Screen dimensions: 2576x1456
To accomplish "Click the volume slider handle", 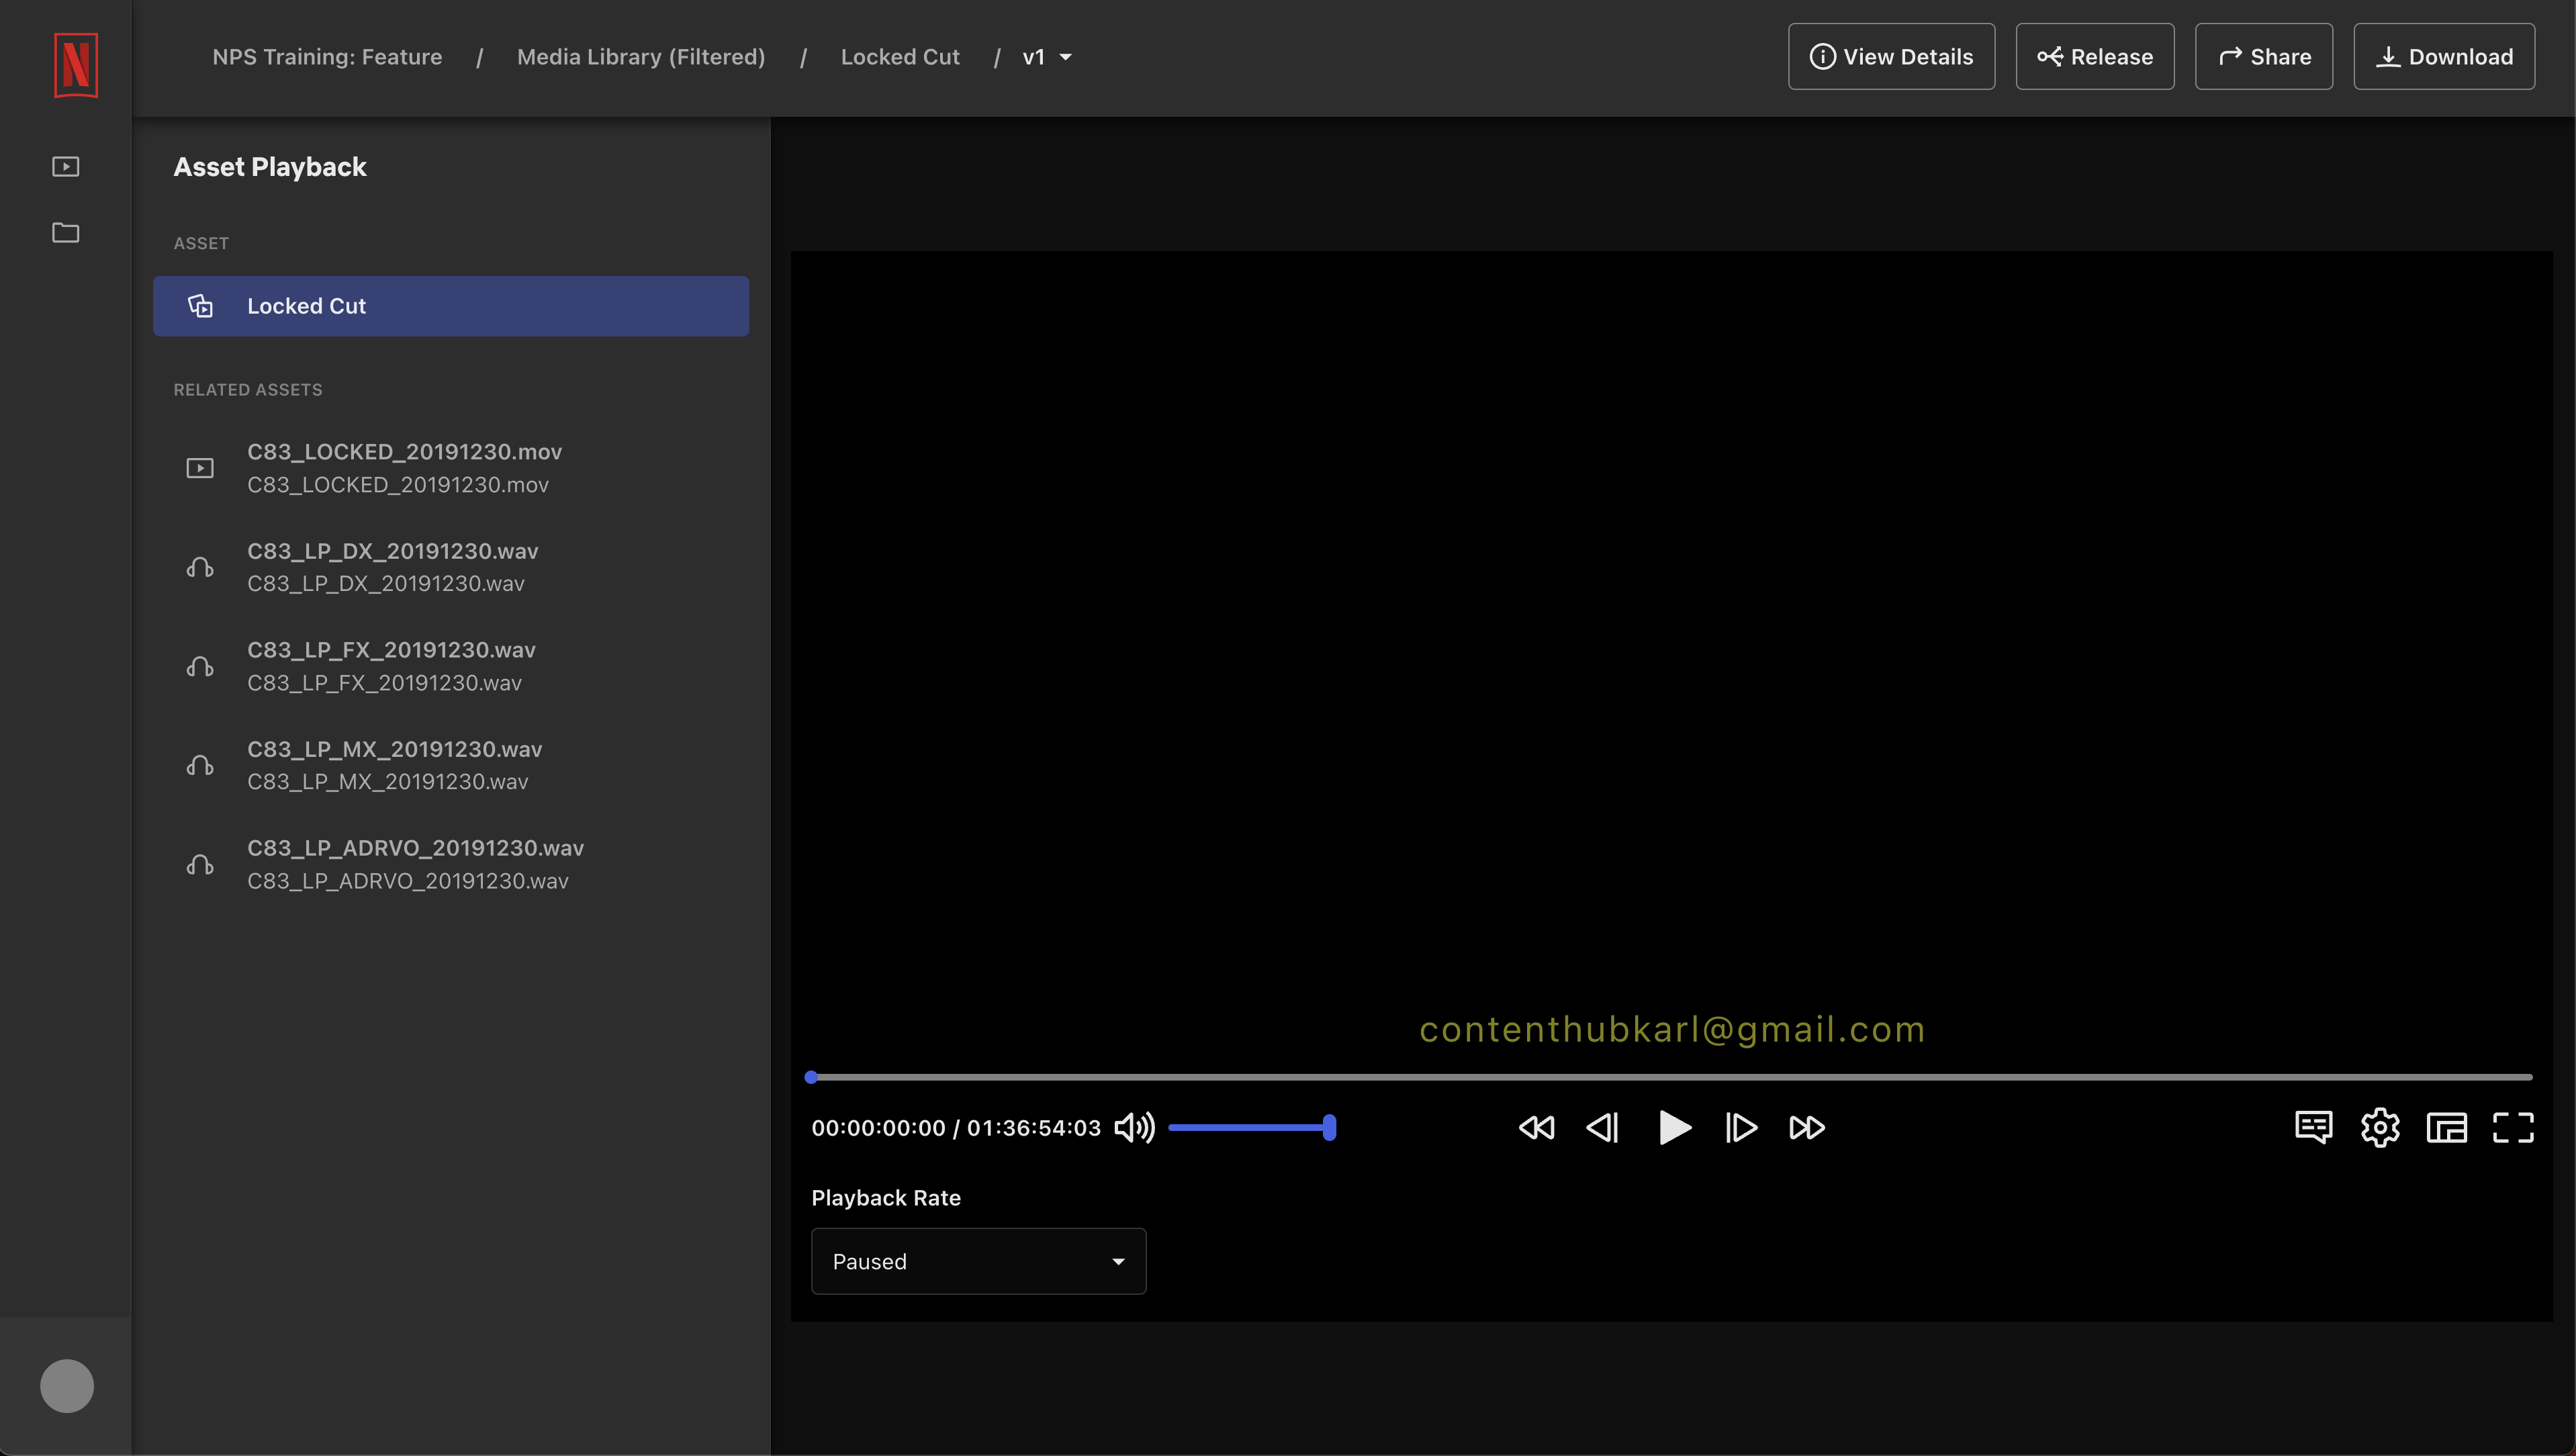I will tap(1329, 1128).
